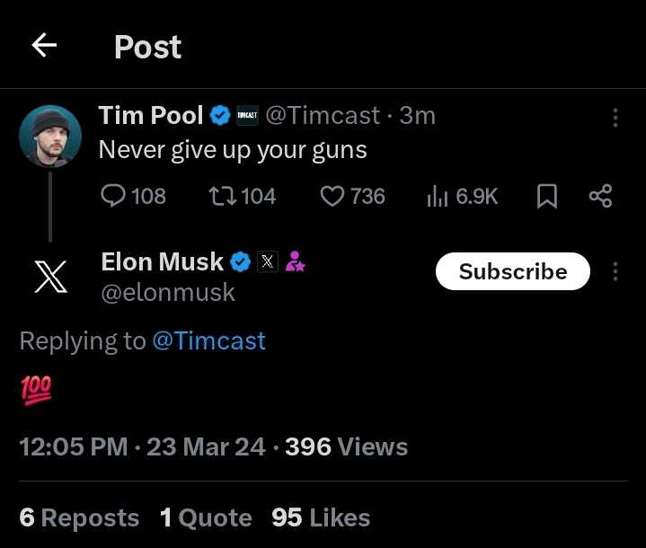Share Tim Pool's post
The image size is (646, 548).
pyautogui.click(x=600, y=196)
